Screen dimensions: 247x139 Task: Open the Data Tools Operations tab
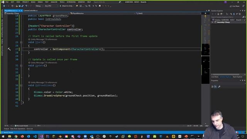[18, 129]
